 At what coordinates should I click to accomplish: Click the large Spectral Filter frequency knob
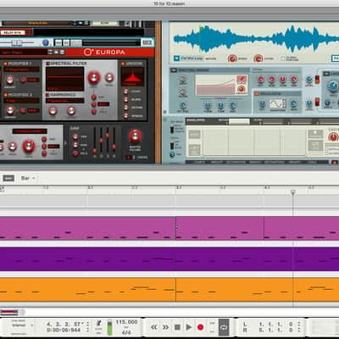[94, 77]
